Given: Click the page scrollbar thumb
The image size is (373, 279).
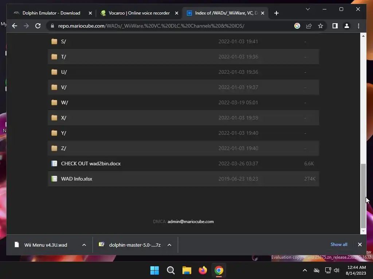Looking at the screenshot, I should (x=363, y=196).
